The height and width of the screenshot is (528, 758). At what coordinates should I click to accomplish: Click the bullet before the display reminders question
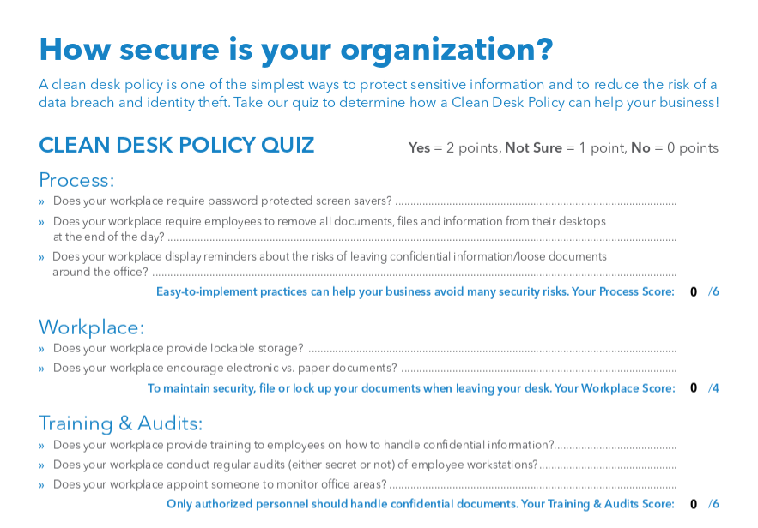point(42,257)
